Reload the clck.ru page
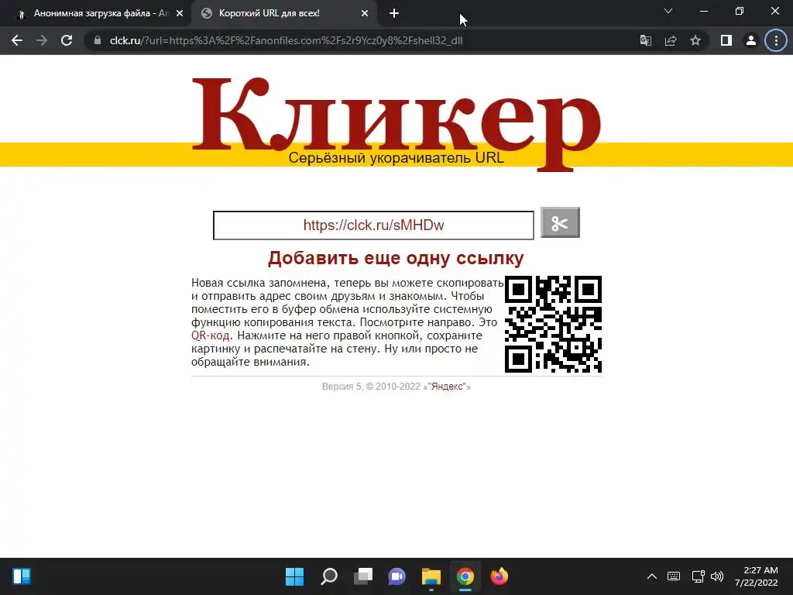 click(x=67, y=40)
